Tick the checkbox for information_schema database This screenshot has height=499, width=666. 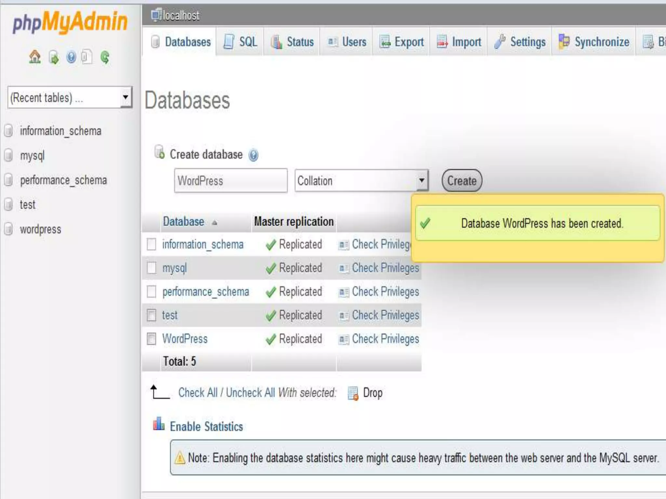click(x=152, y=244)
